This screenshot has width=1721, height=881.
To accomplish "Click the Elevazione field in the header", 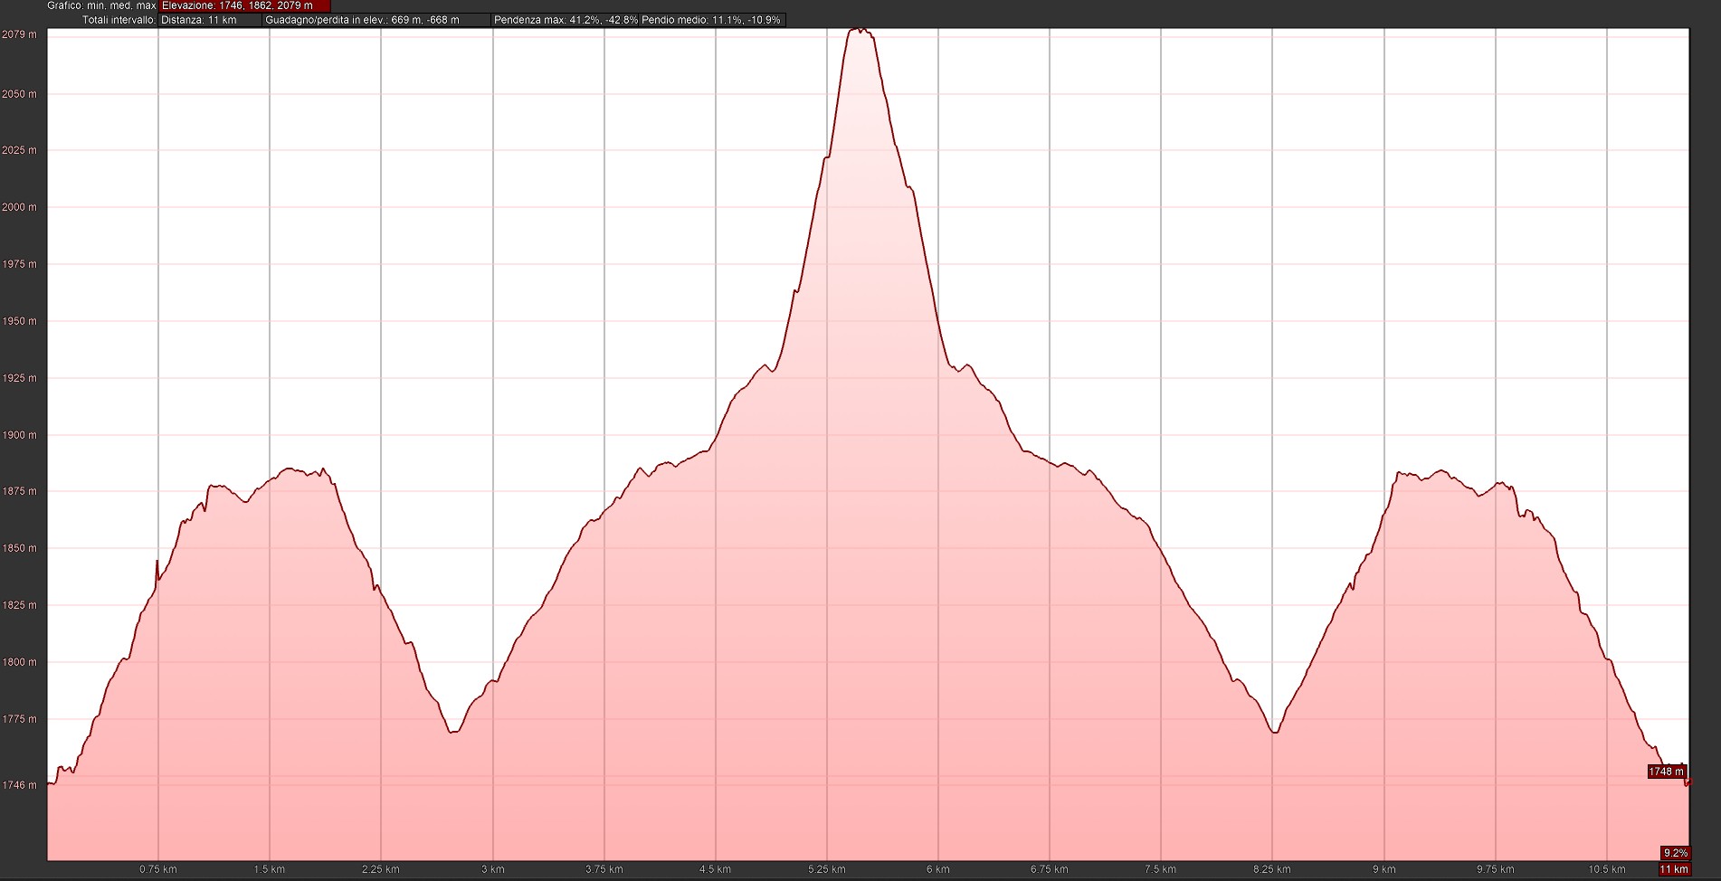I will 244,5.
